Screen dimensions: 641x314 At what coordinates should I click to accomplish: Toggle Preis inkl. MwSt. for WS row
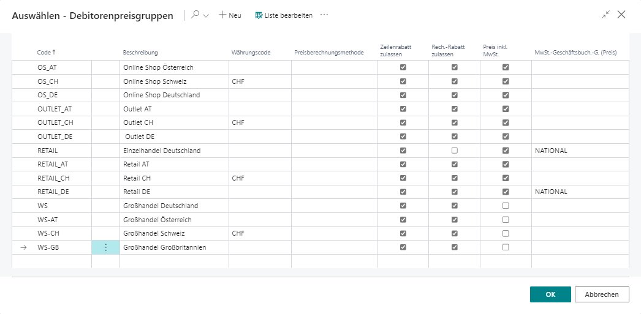click(x=506, y=206)
